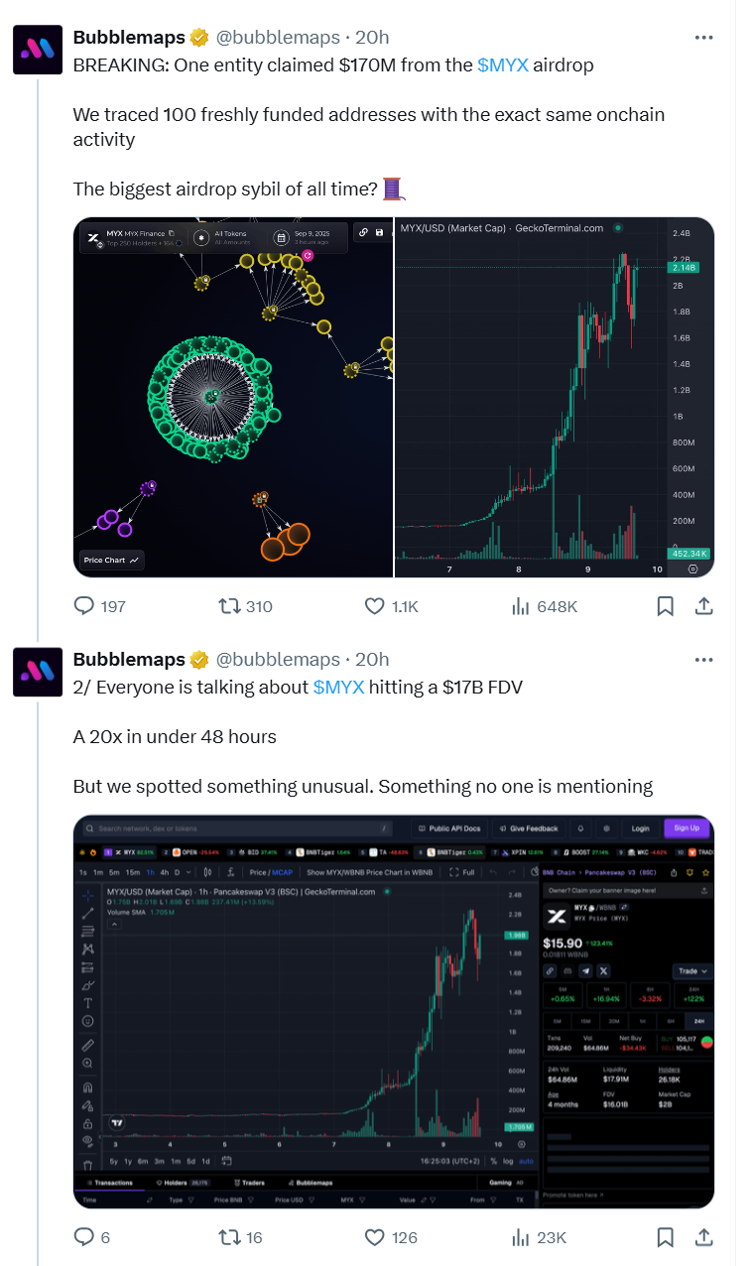Share the first tweet via share icon
Screen dimensions: 751x1266
point(703,606)
